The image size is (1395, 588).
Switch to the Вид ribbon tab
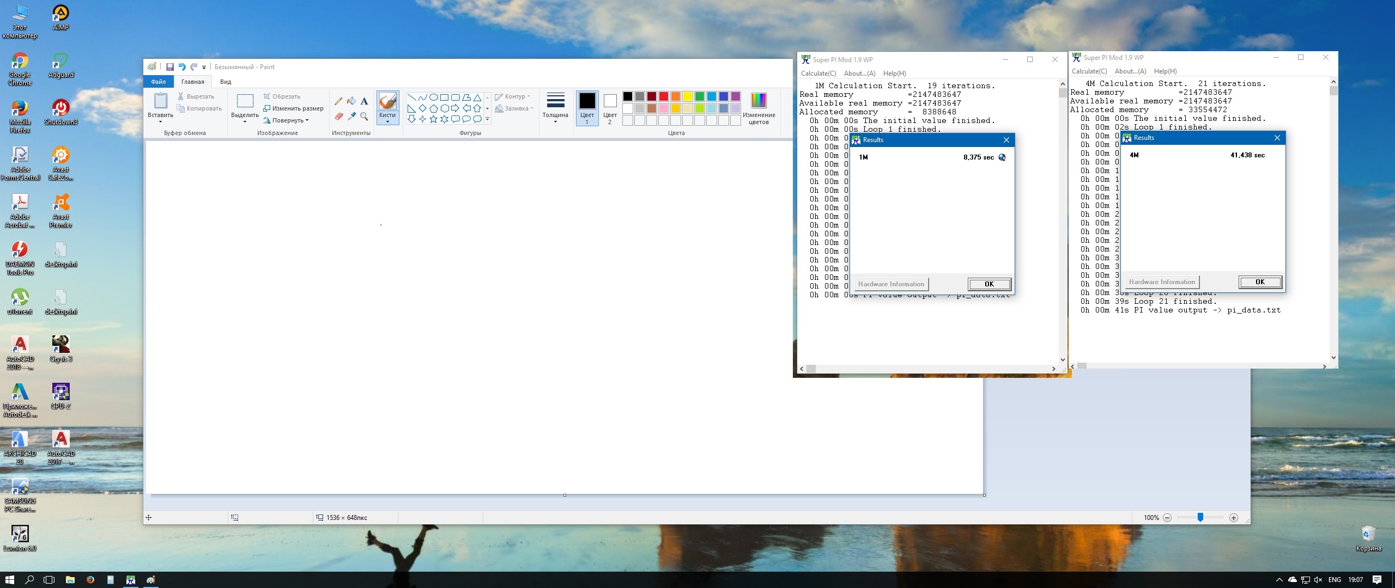tap(226, 82)
